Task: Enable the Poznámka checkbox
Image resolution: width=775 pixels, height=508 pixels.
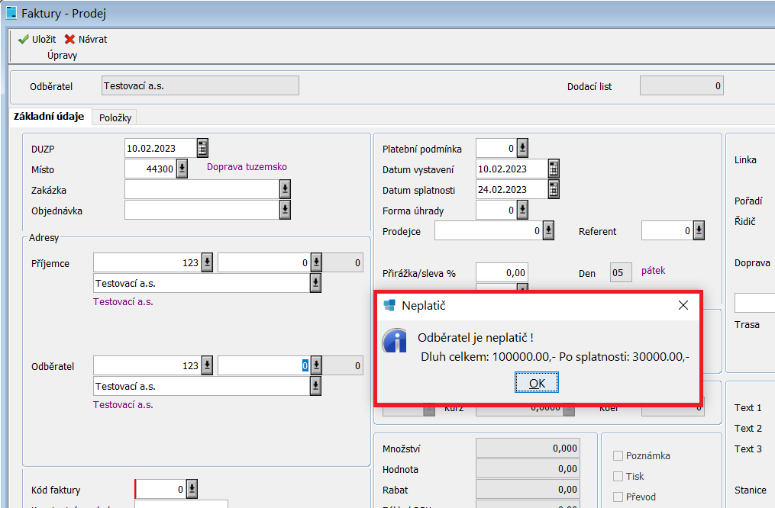Action: tap(618, 456)
